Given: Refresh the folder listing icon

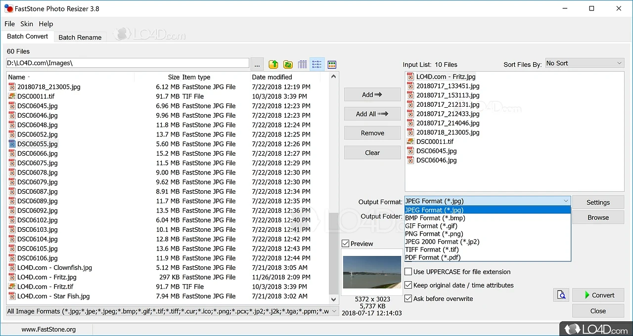Looking at the screenshot, I should [x=288, y=64].
